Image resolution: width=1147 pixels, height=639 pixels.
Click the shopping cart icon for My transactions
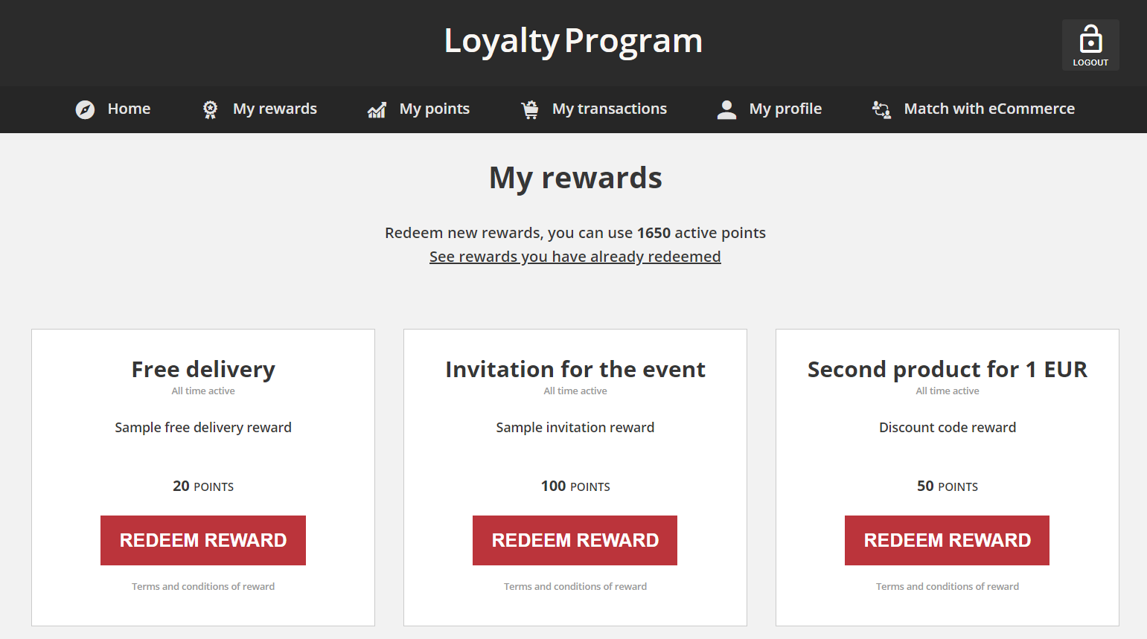coord(530,109)
